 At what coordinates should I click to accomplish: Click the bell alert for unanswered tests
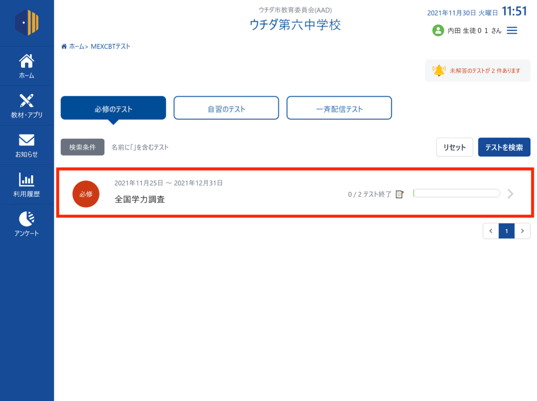click(439, 71)
